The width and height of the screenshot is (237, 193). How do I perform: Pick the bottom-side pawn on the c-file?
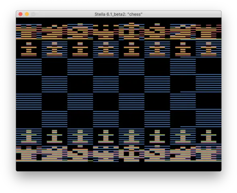(x=80, y=137)
